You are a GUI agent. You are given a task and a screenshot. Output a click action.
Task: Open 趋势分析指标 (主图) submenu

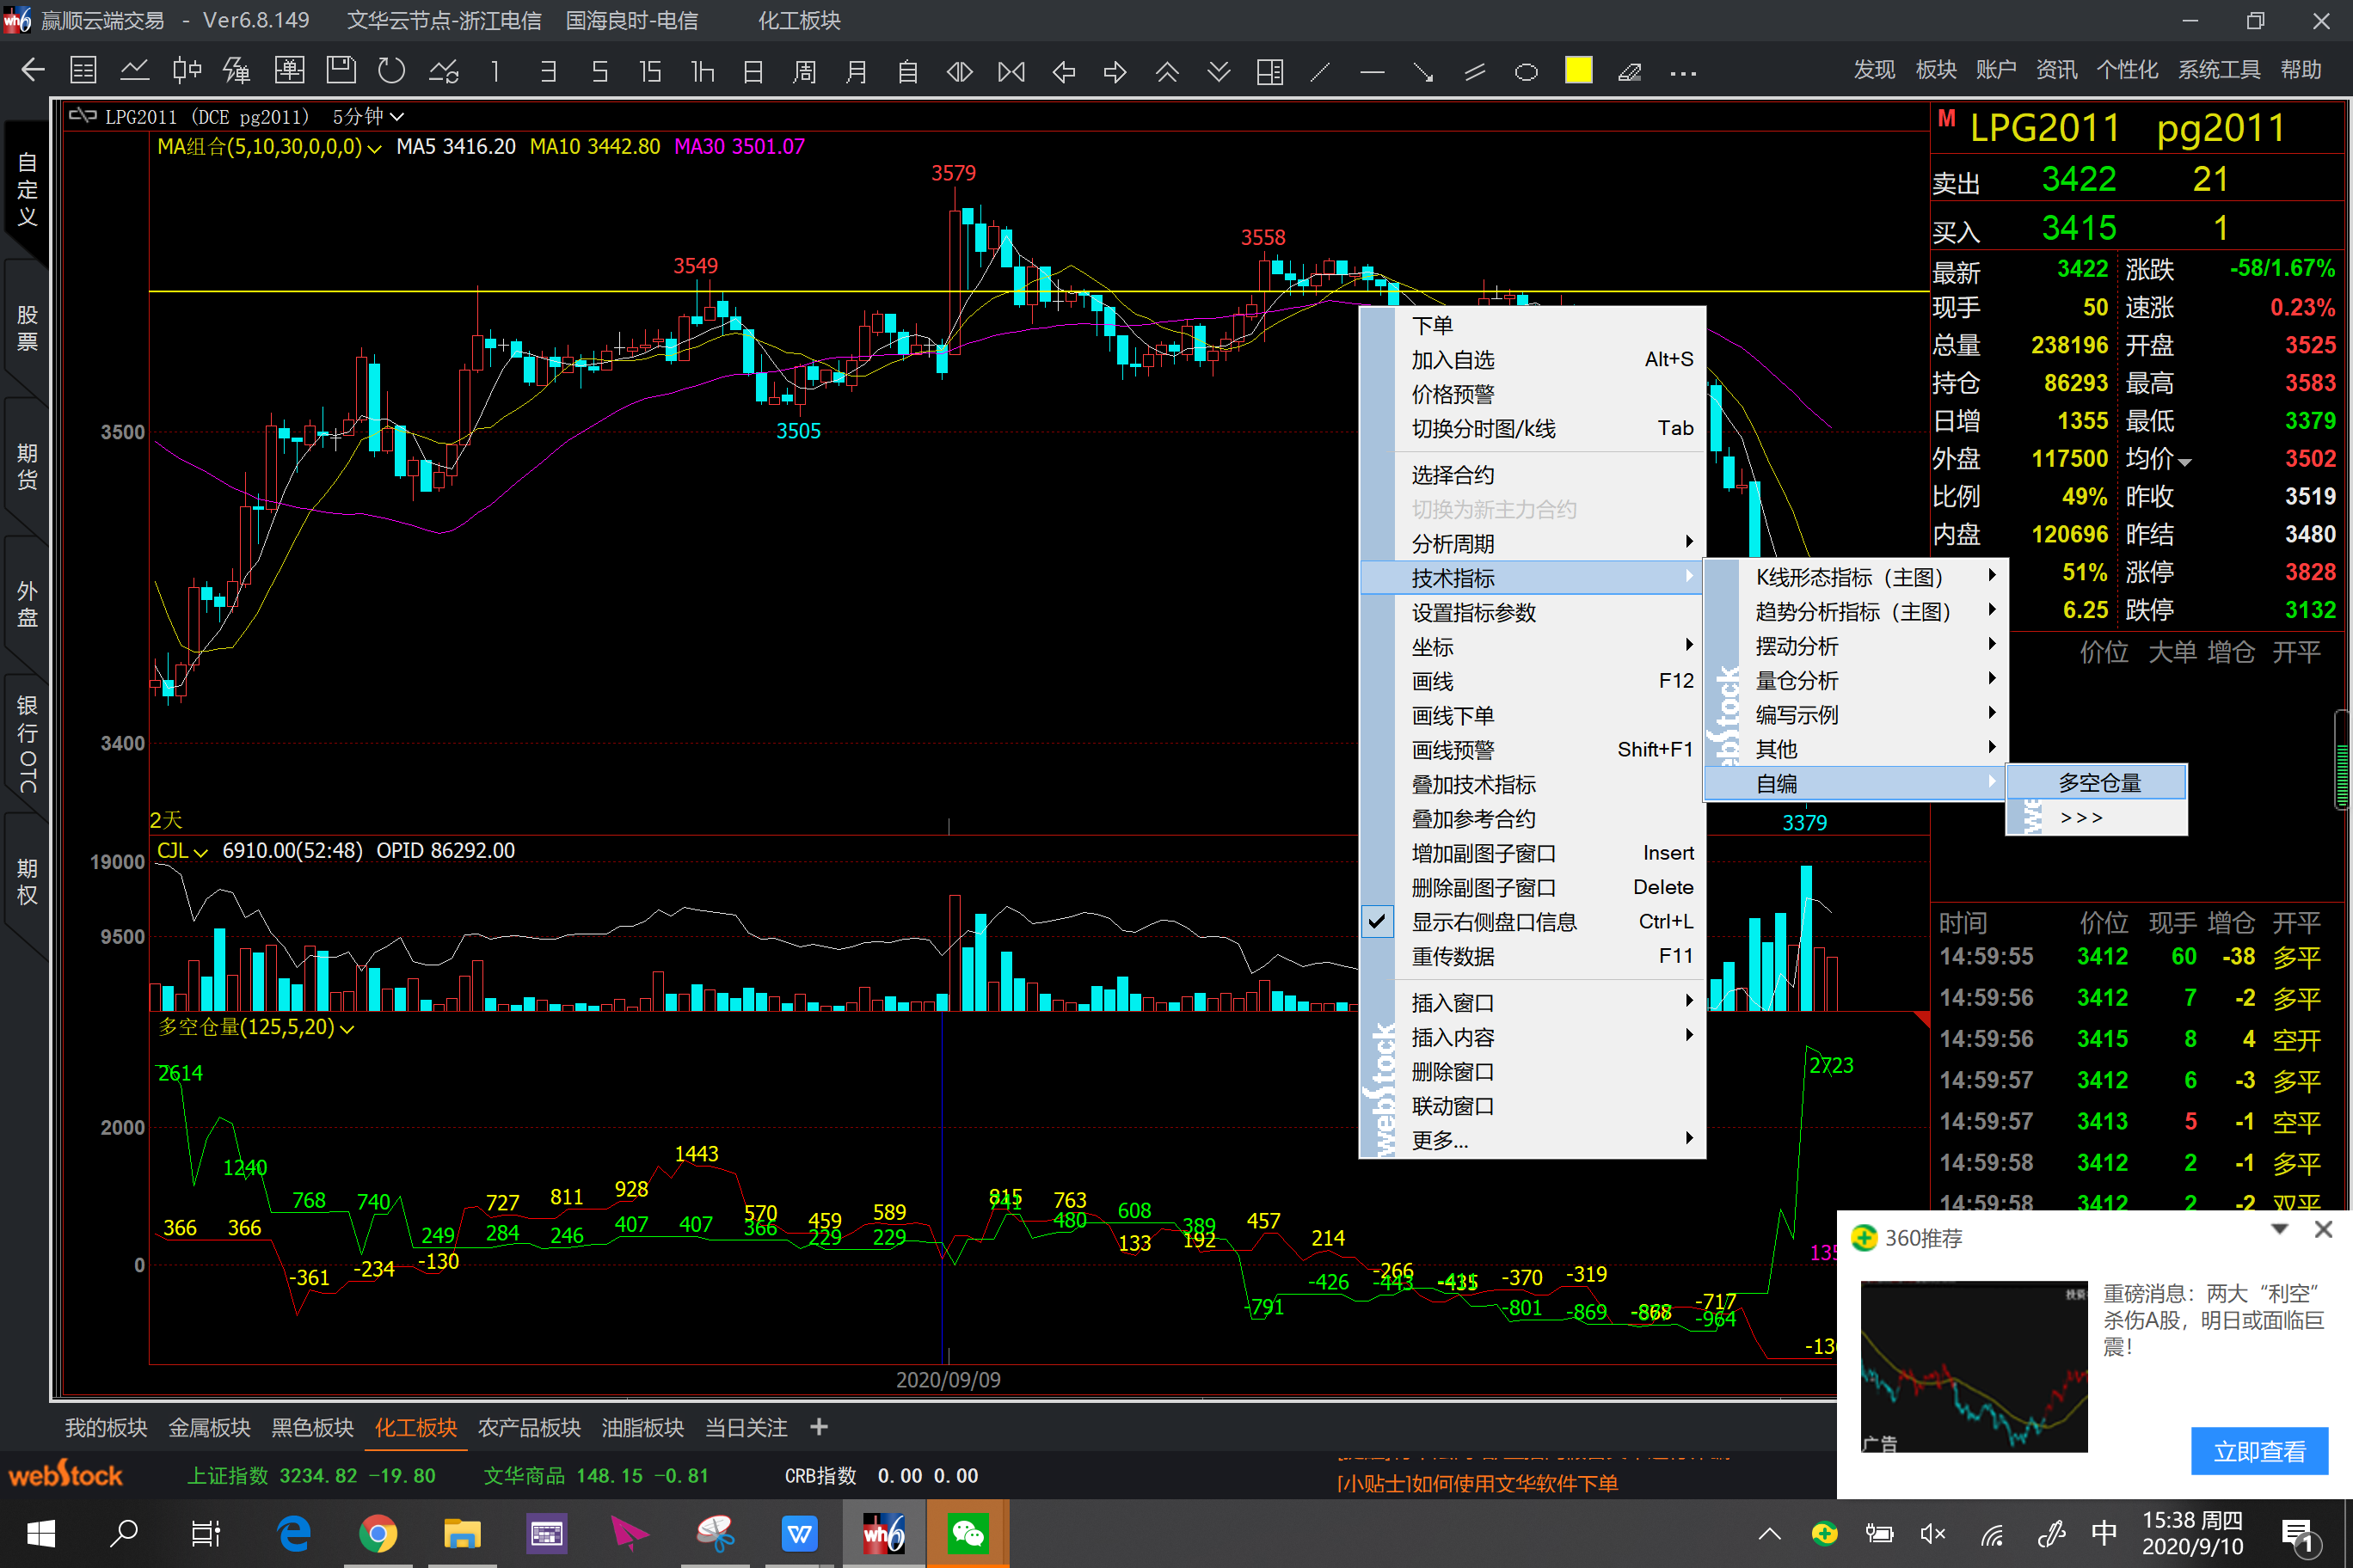pyautogui.click(x=1857, y=612)
